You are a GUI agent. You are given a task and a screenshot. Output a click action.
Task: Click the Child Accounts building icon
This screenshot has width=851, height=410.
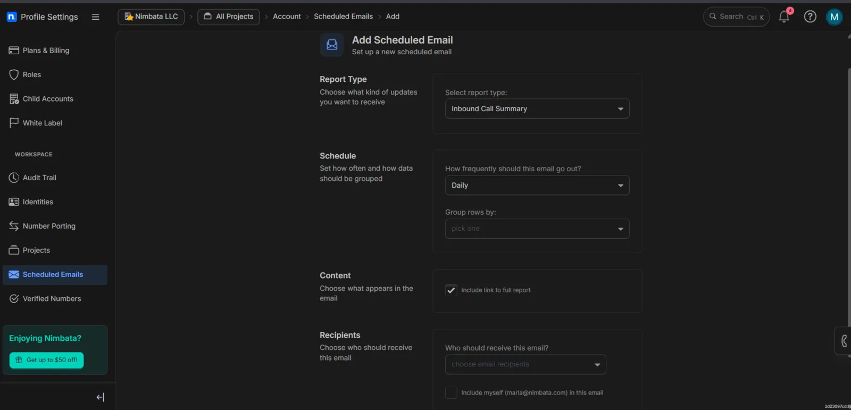[14, 99]
